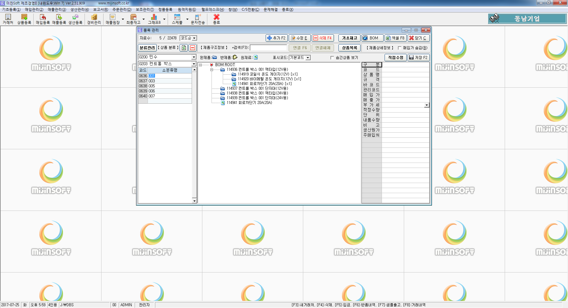
Task: Collapse the BOM ROOT tree node
Action: click(x=201, y=65)
